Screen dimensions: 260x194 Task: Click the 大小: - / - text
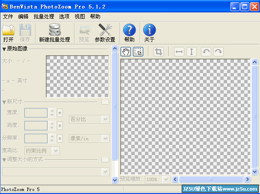click(x=16, y=61)
